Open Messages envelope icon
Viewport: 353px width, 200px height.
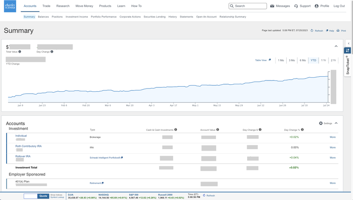[x=272, y=6]
